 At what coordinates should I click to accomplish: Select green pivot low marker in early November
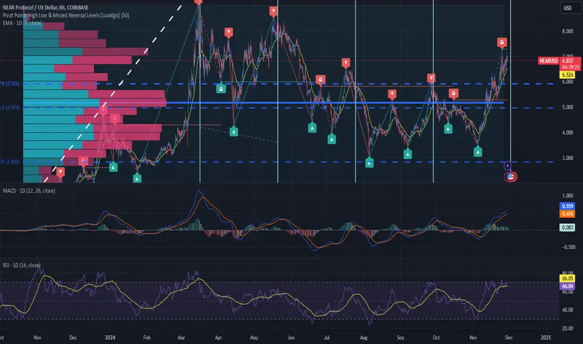pos(478,151)
